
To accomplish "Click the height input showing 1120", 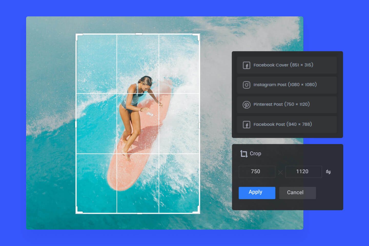I will click(x=304, y=172).
